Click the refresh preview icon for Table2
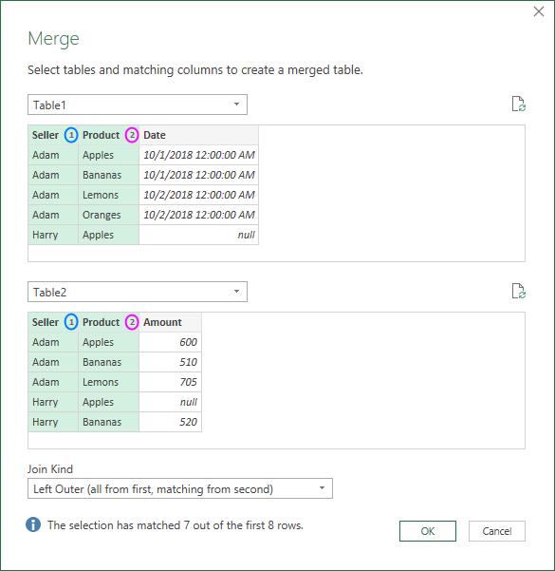This screenshot has height=571, width=555. [518, 292]
